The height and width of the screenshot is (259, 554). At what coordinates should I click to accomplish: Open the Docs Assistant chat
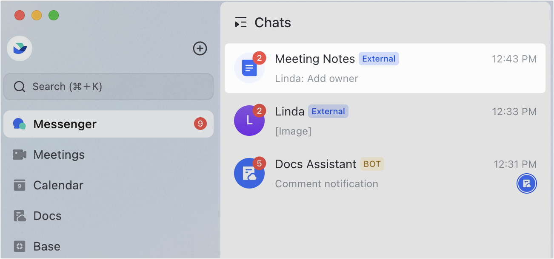point(385,174)
